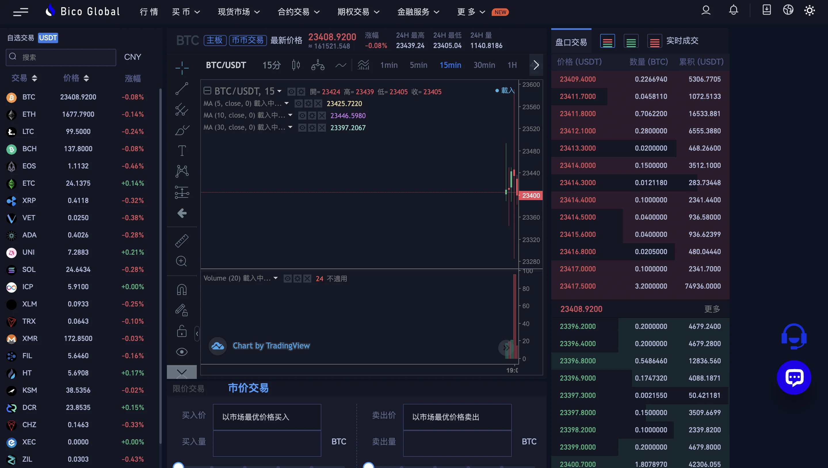Open the customer service chat bubble

pyautogui.click(x=793, y=377)
